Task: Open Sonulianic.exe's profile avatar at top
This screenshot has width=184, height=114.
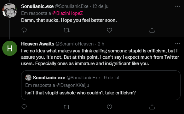Action: click(x=10, y=11)
